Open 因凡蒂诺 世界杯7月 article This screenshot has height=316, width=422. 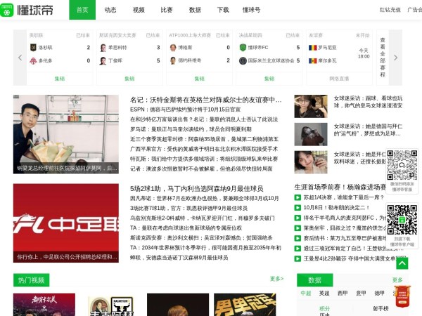point(205,198)
